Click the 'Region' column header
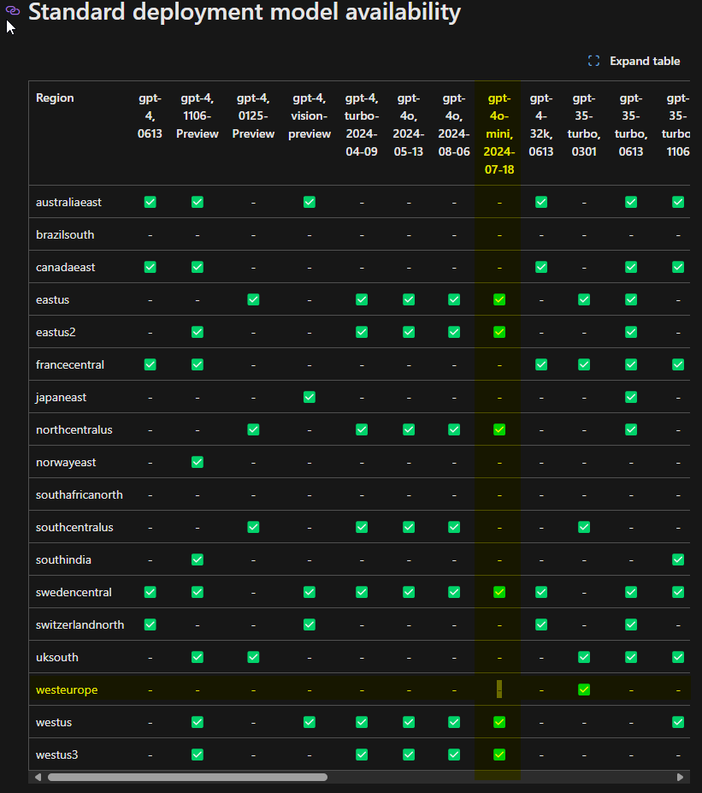Viewport: 702px width, 793px height. click(55, 98)
